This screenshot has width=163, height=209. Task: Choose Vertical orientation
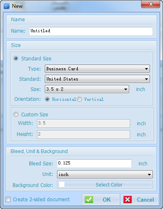79,99
